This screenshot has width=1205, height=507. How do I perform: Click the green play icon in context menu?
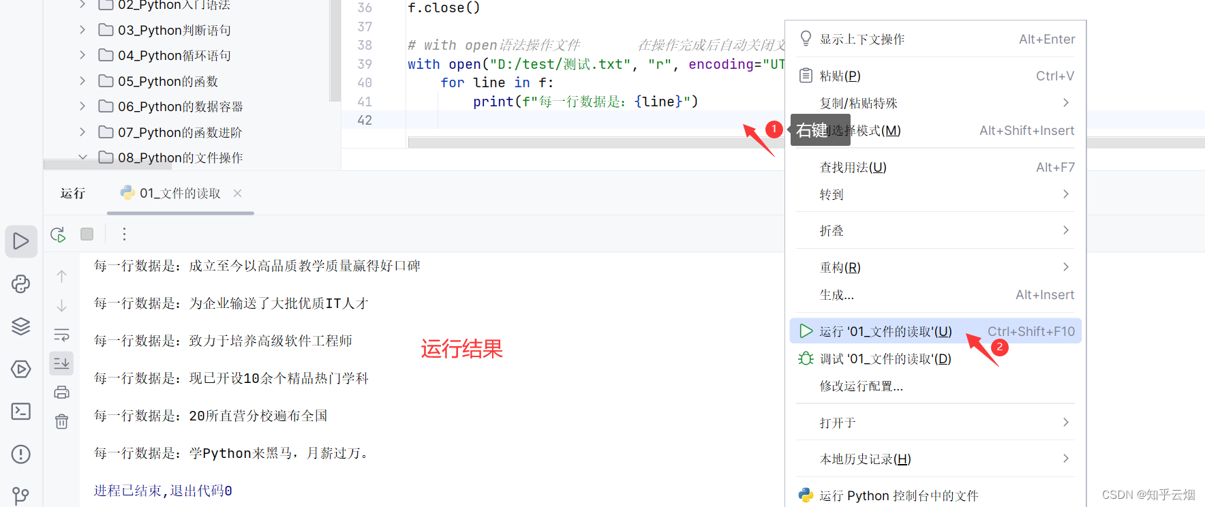[806, 331]
